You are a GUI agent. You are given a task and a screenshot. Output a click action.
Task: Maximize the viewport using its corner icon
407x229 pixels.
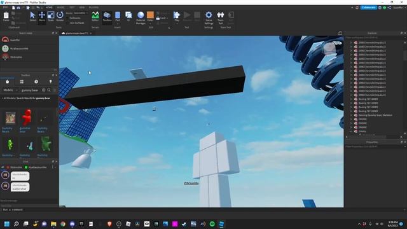point(340,33)
